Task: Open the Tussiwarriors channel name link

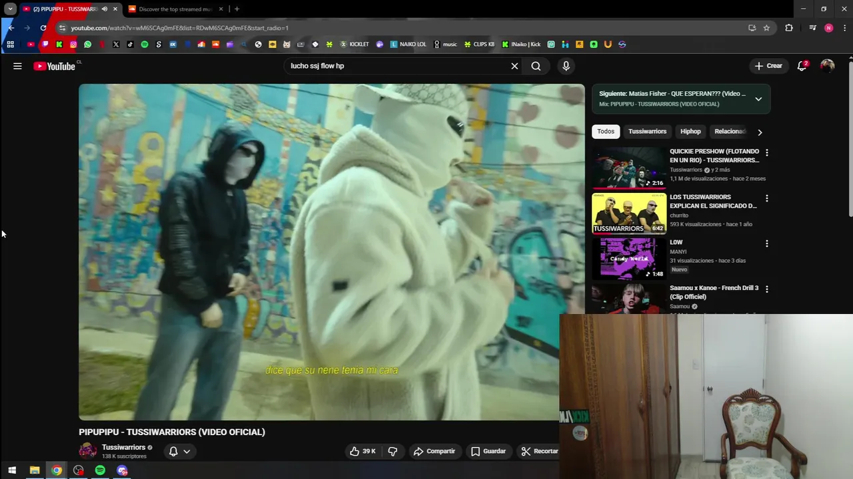Action: tap(123, 447)
